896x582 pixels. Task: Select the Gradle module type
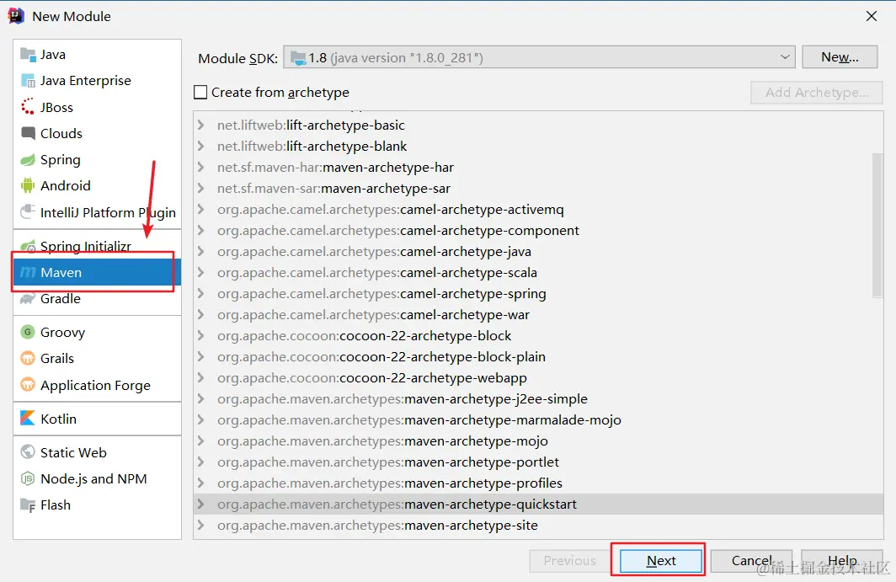[97, 298]
